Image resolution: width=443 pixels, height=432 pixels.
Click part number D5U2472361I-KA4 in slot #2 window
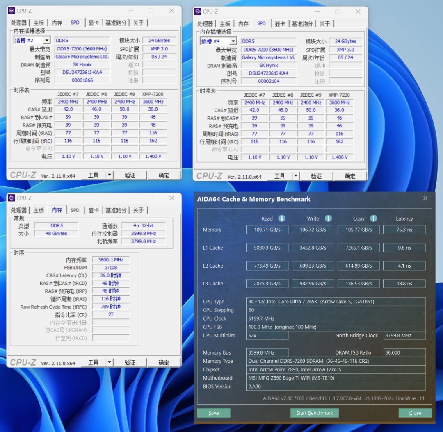pos(82,72)
